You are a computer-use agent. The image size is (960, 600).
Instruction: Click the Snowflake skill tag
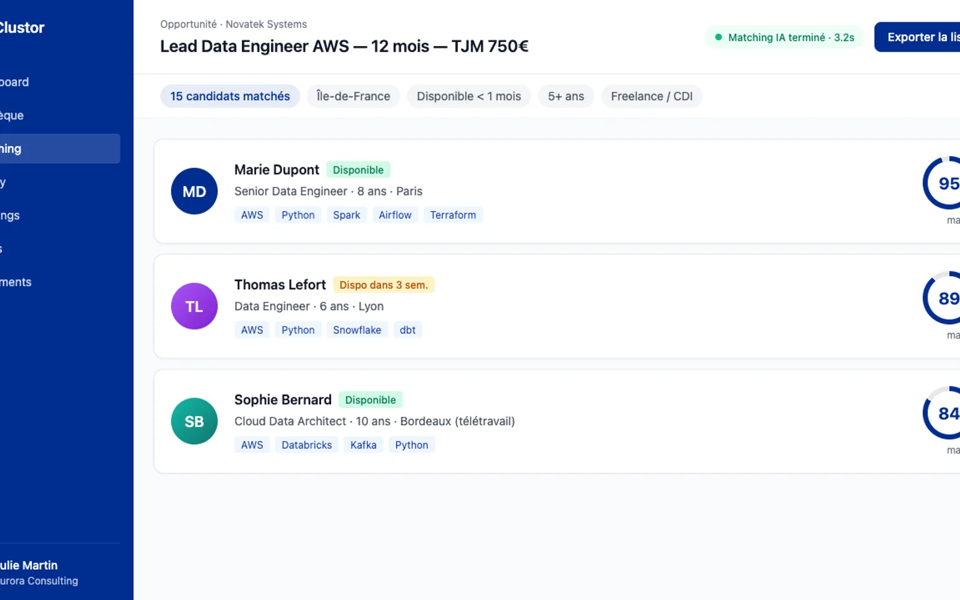tap(357, 330)
